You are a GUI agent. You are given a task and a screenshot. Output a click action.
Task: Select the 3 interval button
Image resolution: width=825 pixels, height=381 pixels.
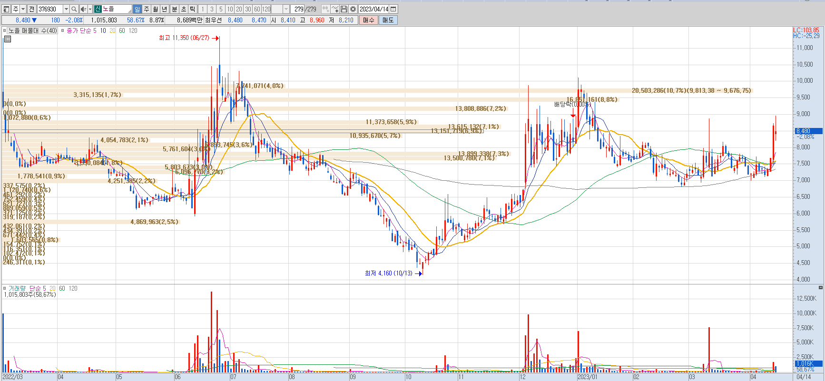click(212, 9)
